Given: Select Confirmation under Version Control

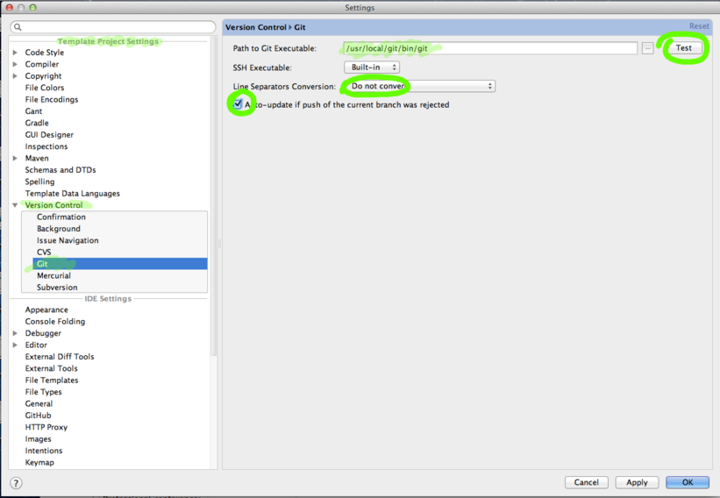Looking at the screenshot, I should tap(61, 217).
